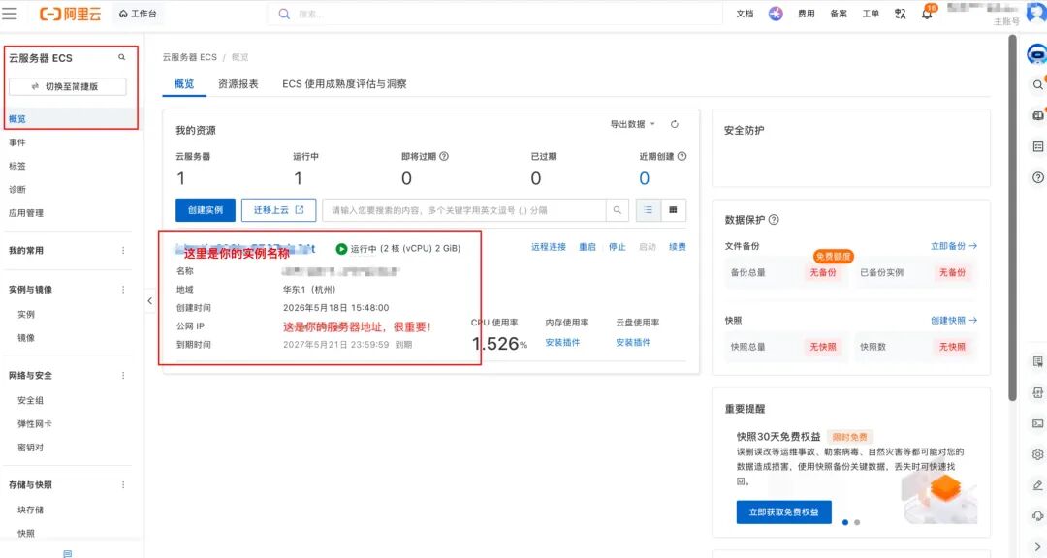Open the 备案 menu

[839, 14]
